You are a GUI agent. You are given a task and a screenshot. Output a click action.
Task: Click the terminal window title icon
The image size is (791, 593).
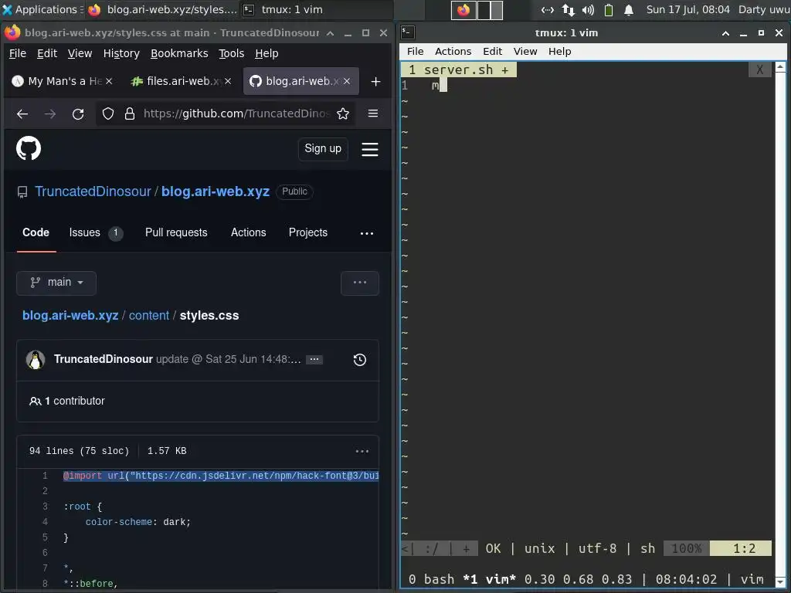tap(408, 32)
